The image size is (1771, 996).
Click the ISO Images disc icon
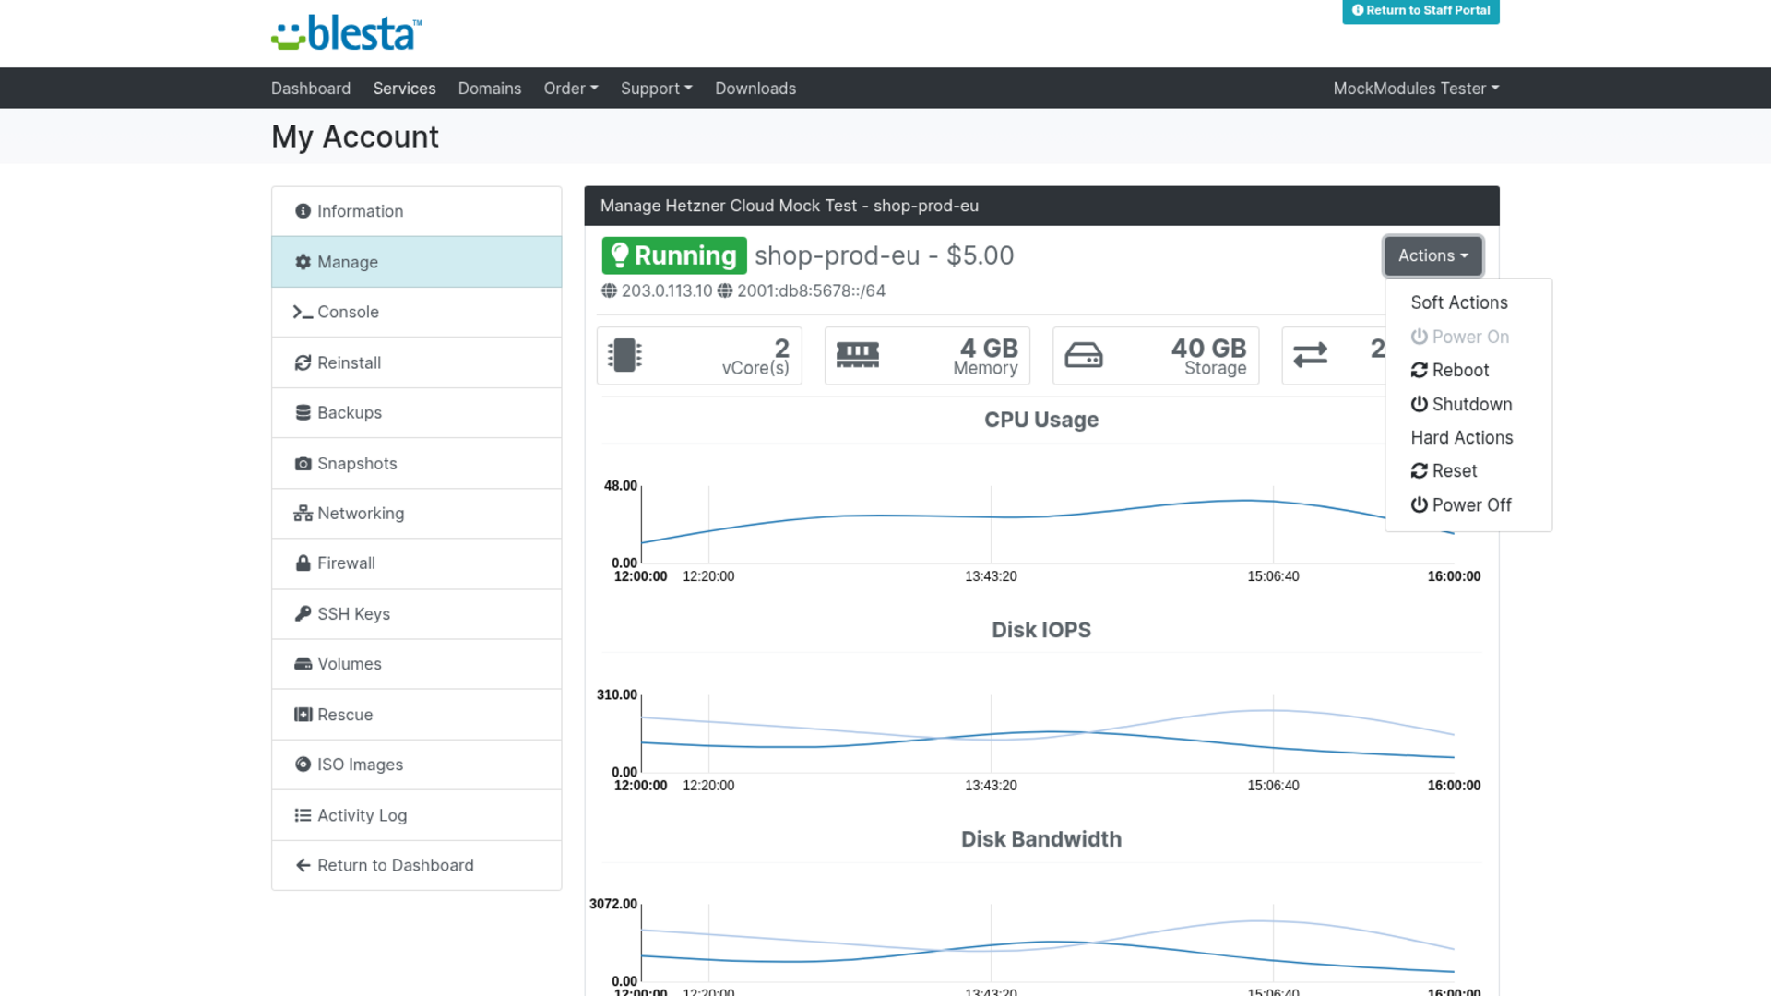(303, 765)
